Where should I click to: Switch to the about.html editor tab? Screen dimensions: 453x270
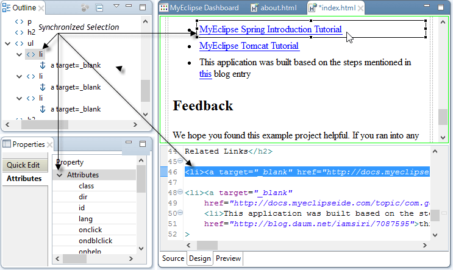pyautogui.click(x=274, y=8)
